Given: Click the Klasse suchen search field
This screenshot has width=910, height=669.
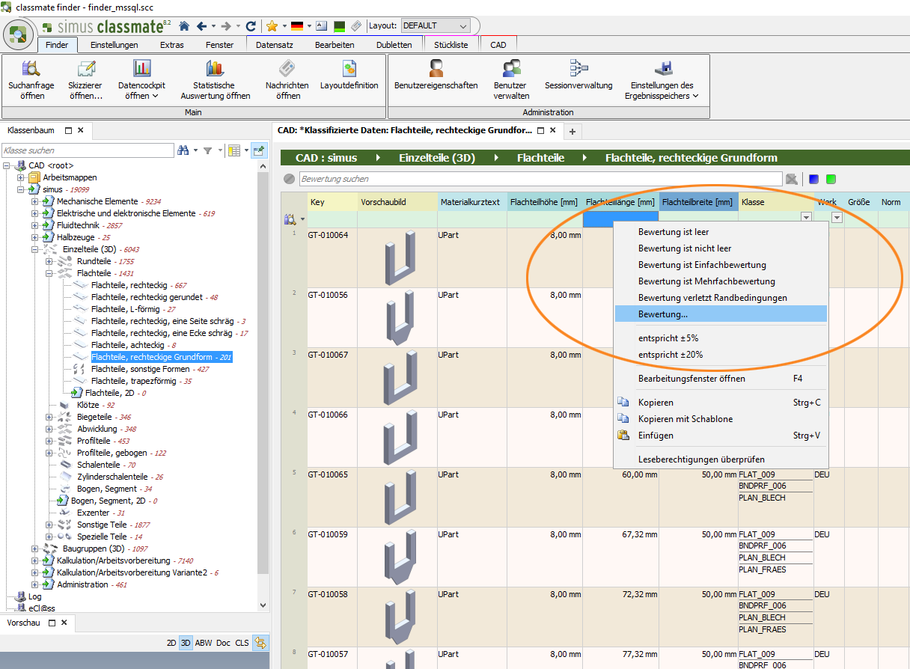Looking at the screenshot, I should [88, 150].
